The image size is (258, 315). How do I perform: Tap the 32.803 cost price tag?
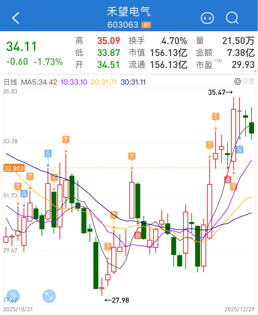pos(14,168)
